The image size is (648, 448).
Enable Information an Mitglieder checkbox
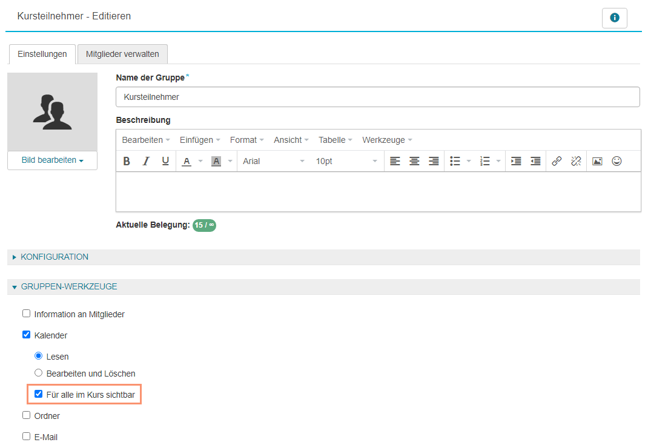point(26,314)
